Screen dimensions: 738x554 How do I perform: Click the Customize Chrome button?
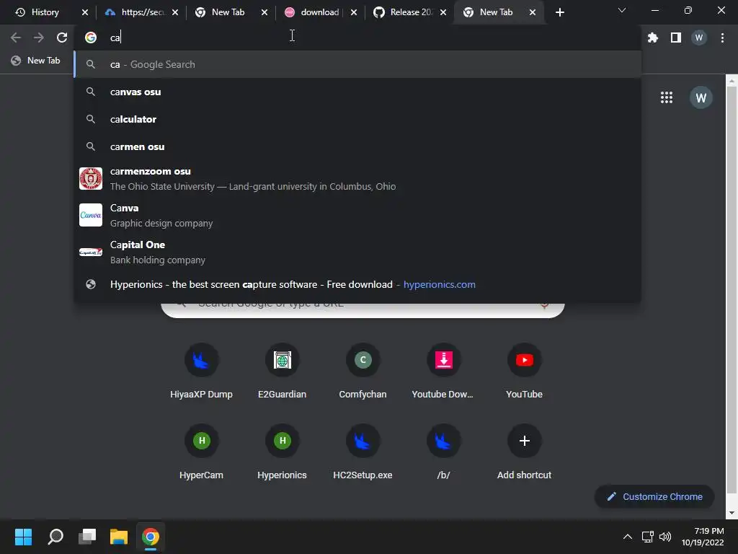coord(654,496)
